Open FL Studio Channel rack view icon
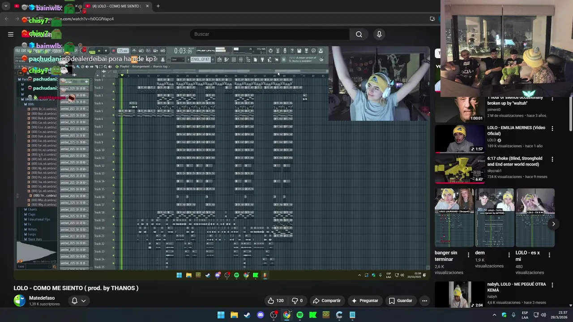The height and width of the screenshot is (322, 573). tap(234, 59)
